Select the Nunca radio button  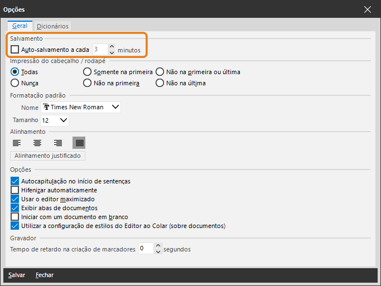[15, 83]
